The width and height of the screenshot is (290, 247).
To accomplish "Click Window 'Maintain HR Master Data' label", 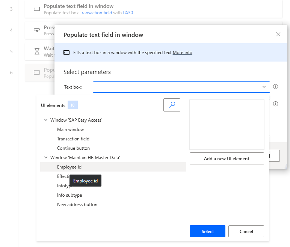I will [x=85, y=158].
